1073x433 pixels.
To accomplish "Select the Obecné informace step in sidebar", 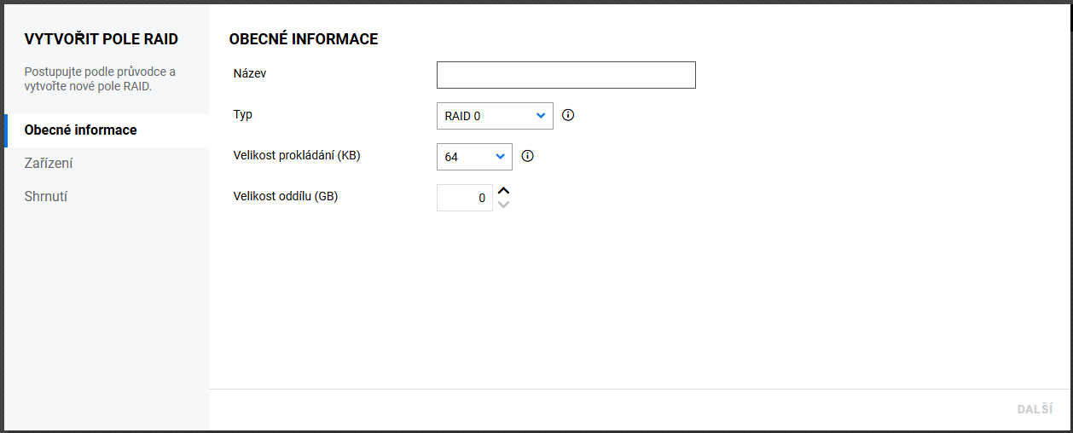I will point(81,130).
